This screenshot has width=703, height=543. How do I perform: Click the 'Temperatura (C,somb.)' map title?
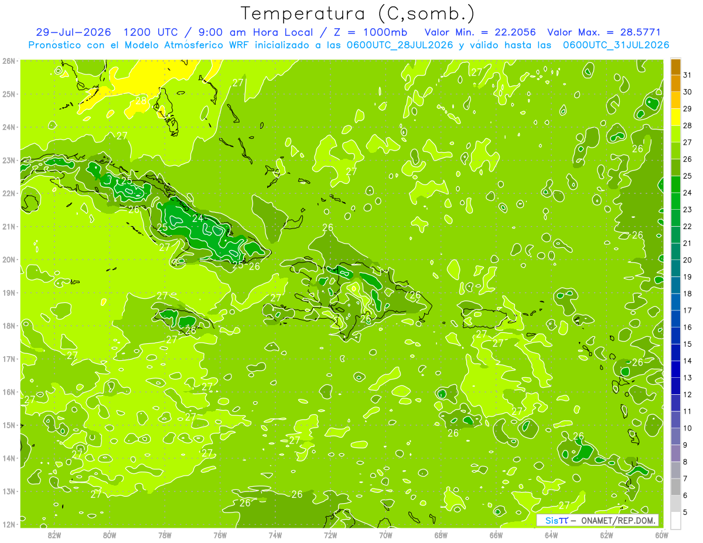[x=358, y=13]
